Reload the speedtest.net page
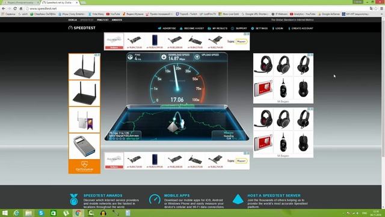 click(x=15, y=8)
